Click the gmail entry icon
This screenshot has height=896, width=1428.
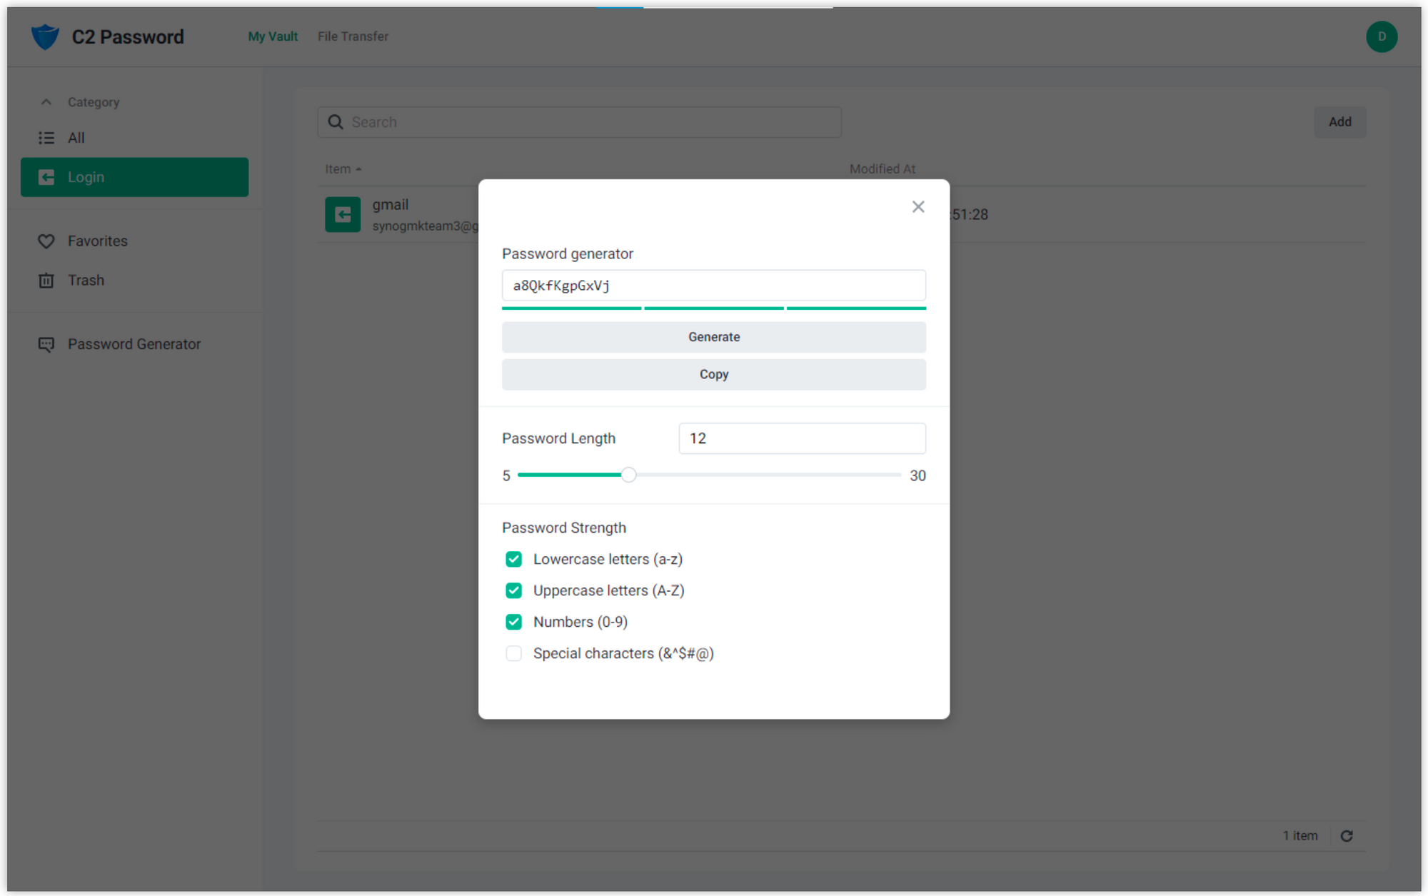[343, 214]
